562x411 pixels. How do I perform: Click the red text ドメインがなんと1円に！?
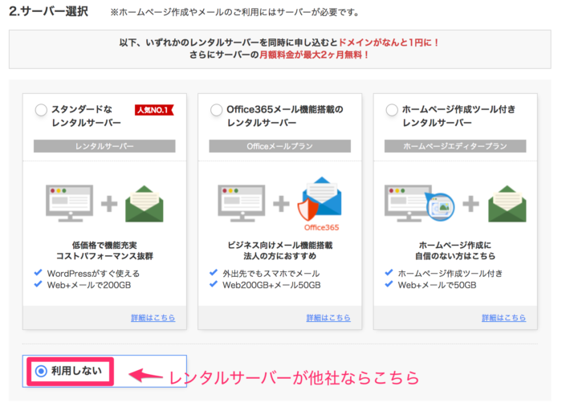[x=389, y=43]
